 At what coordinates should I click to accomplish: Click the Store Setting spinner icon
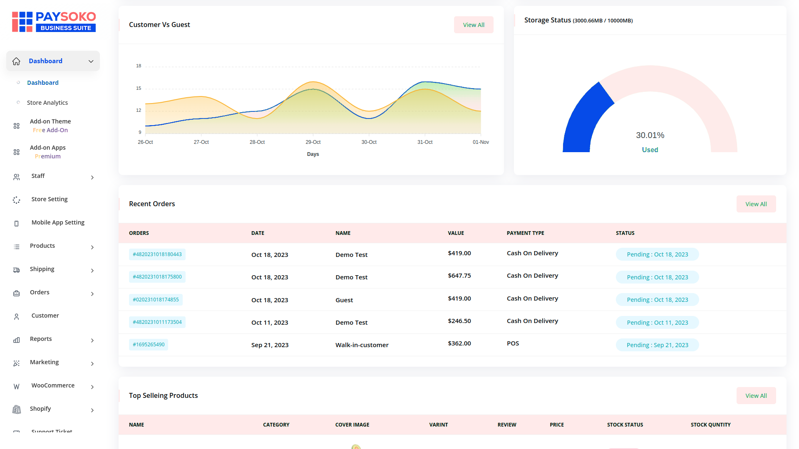pos(16,200)
